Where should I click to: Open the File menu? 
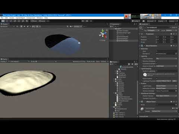[x=2, y=18]
